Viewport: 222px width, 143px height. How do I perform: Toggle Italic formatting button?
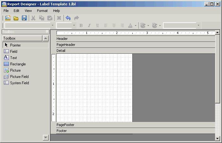[89, 25]
